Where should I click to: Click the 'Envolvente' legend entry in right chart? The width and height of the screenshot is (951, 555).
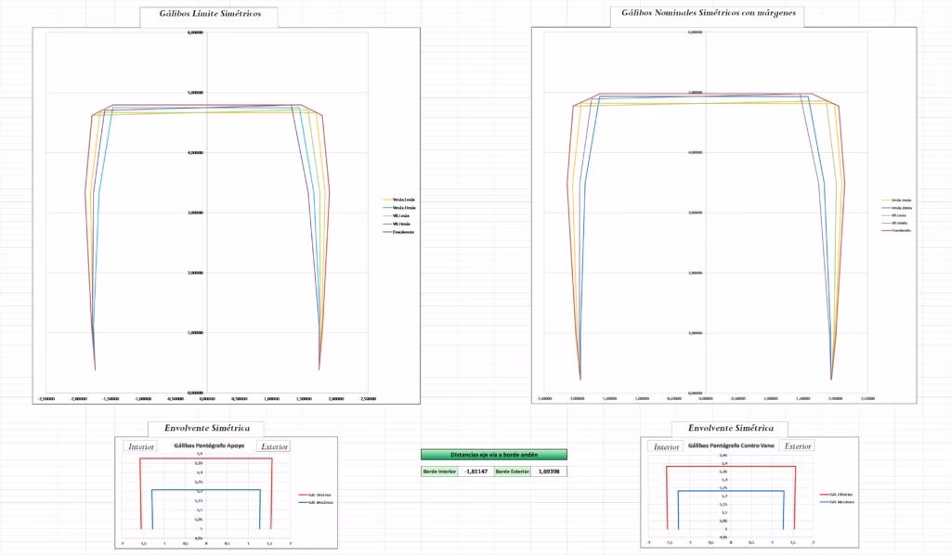901,230
